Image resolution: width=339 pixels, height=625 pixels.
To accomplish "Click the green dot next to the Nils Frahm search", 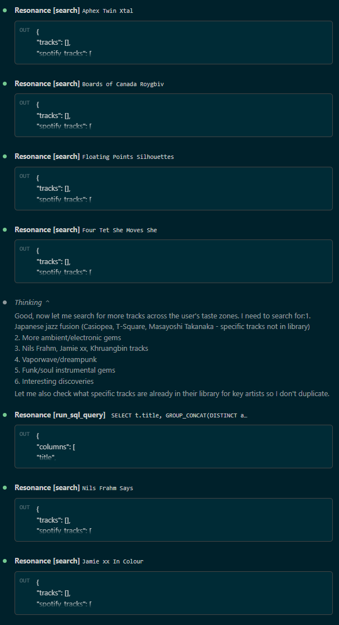I will [6, 487].
